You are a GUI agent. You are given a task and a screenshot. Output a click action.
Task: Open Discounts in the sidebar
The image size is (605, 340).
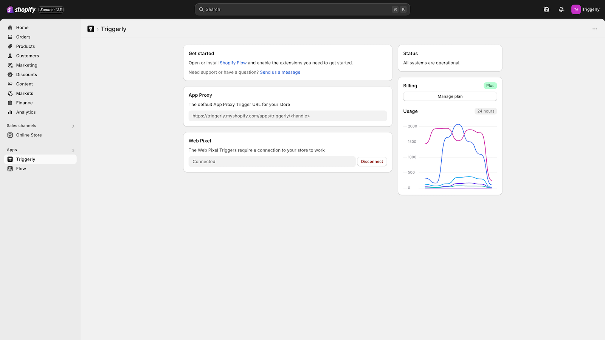pos(40,75)
